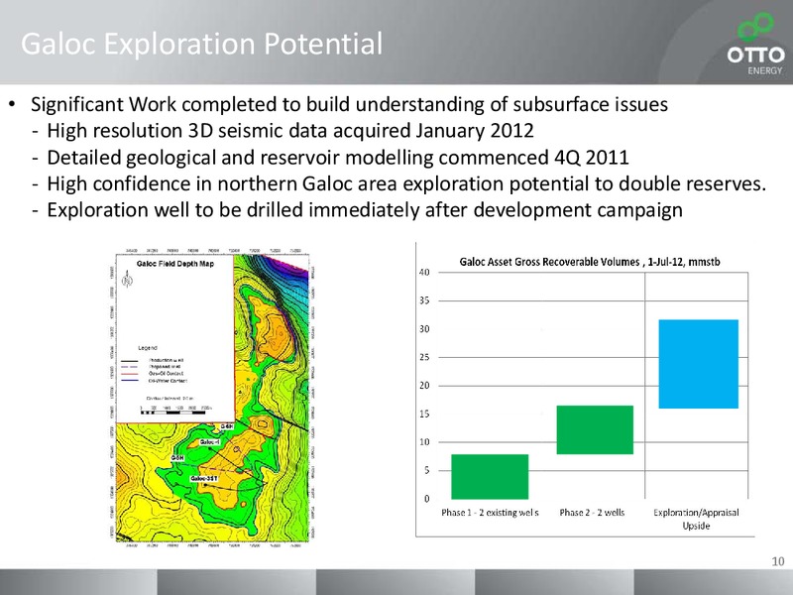
Task: Click the 'Galoc-3ST' well label on the map
Action: pyautogui.click(x=204, y=479)
